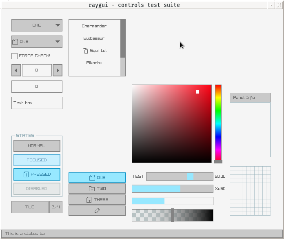Click the FOCUSED state button
This screenshot has height=239, width=284.
(x=37, y=160)
